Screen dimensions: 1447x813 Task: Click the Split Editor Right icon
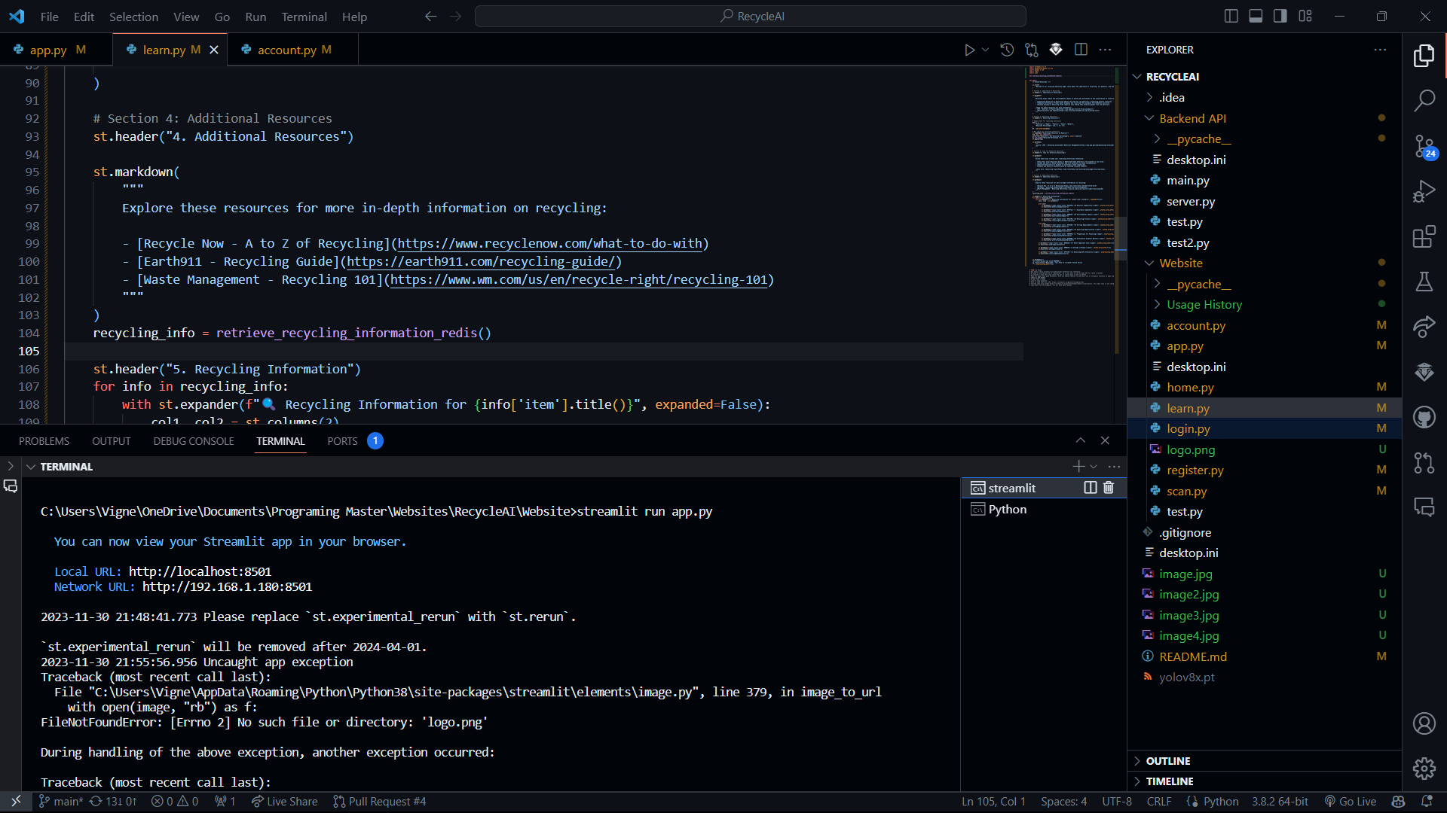1081,50
